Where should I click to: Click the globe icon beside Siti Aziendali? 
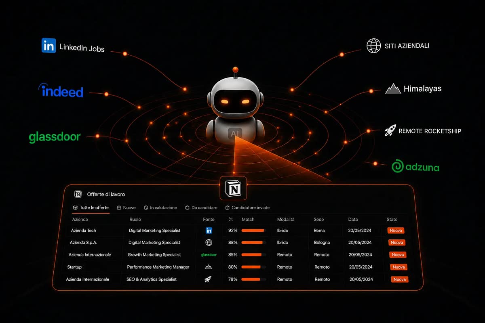[373, 46]
